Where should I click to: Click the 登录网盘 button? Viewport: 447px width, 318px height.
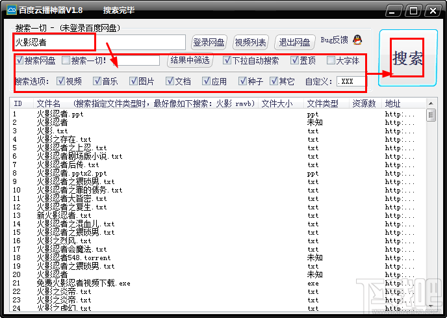209,42
